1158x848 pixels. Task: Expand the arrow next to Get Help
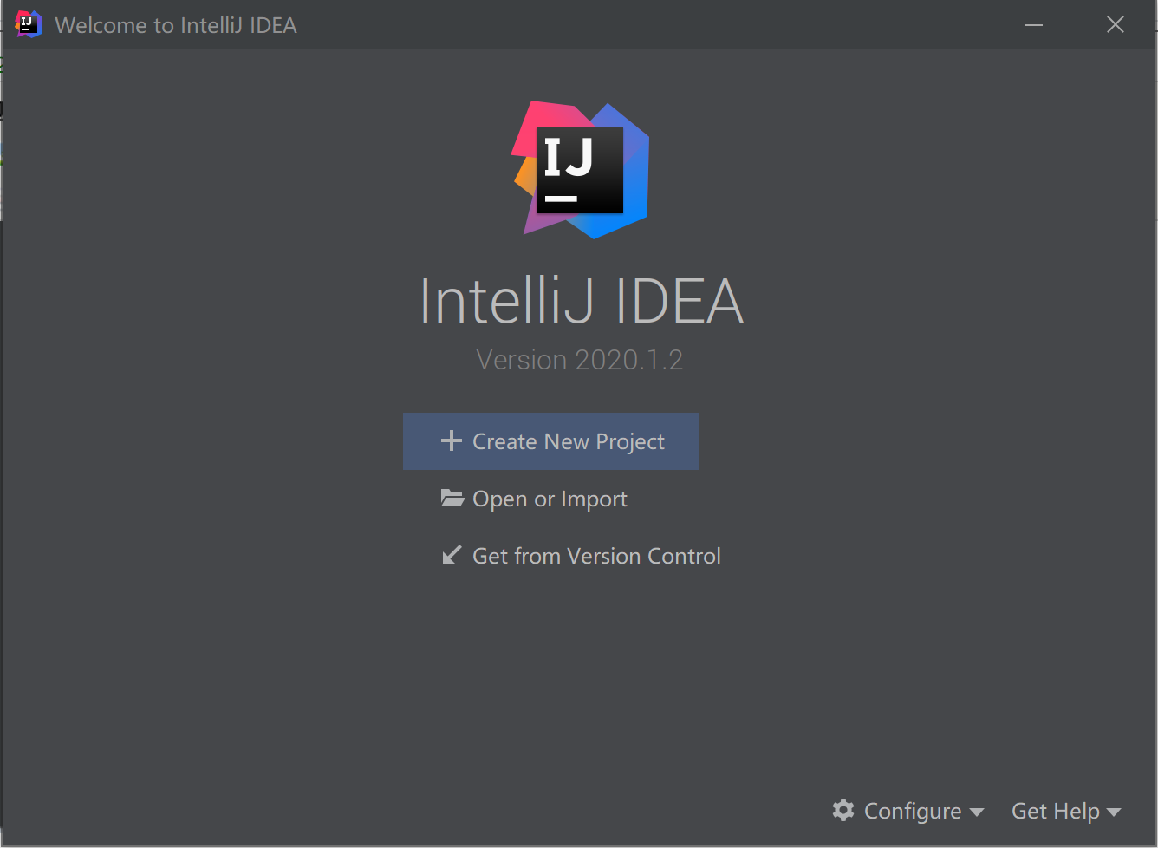click(x=1114, y=812)
